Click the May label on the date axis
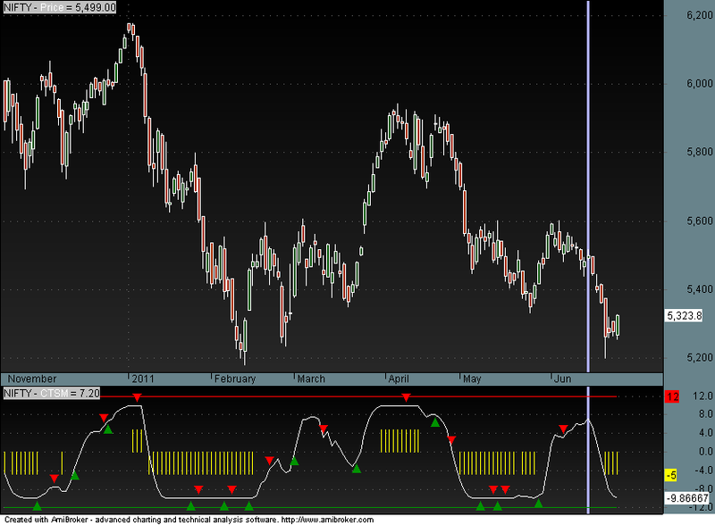 point(472,379)
